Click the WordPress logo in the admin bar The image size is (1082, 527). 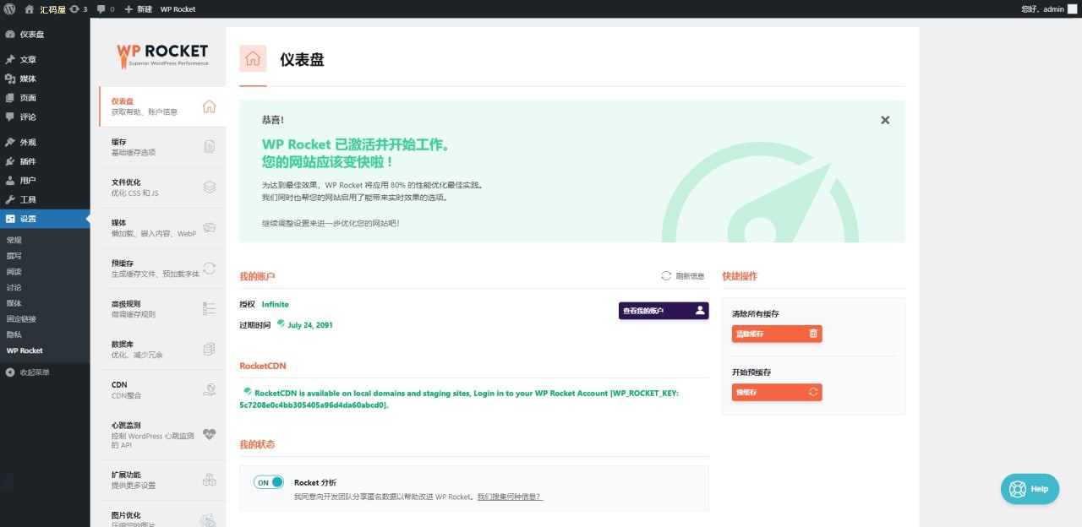[9, 9]
